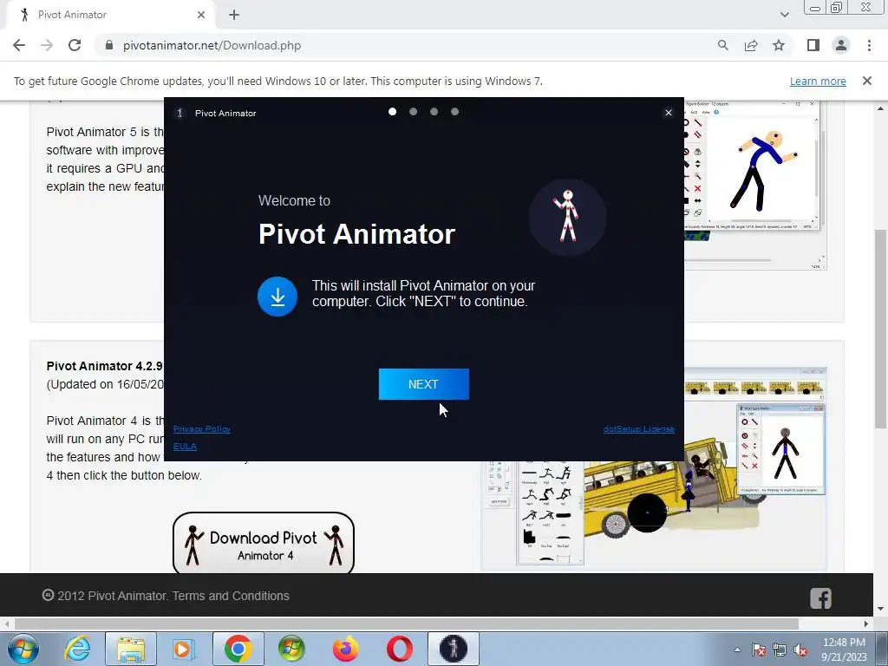Image resolution: width=888 pixels, height=666 pixels.
Task: Open the Chrome profile avatar
Action: (x=841, y=45)
